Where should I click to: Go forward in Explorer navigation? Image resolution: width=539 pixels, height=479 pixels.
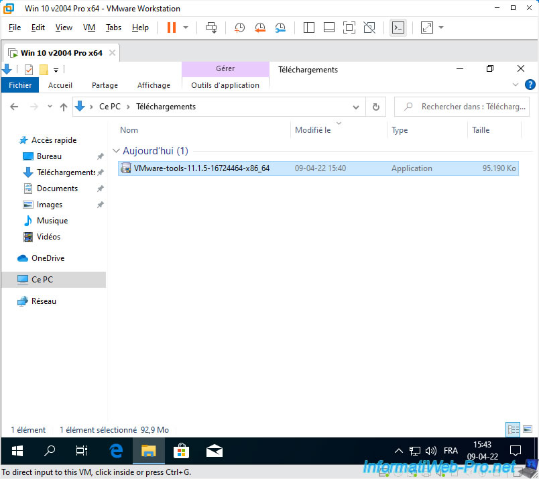34,107
